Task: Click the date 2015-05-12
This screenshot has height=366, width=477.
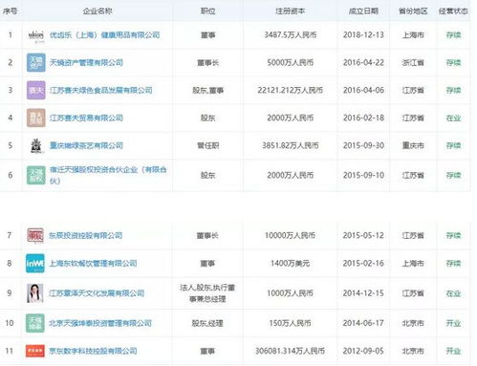Action: tap(363, 236)
